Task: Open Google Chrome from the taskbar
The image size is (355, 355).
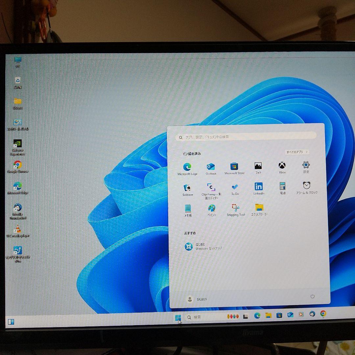Action: [x=323, y=315]
